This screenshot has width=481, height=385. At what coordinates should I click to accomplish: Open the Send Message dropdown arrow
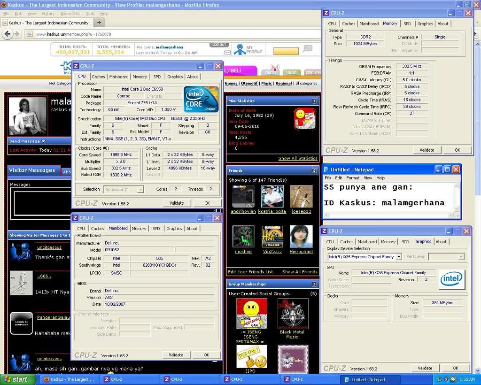click(x=43, y=141)
